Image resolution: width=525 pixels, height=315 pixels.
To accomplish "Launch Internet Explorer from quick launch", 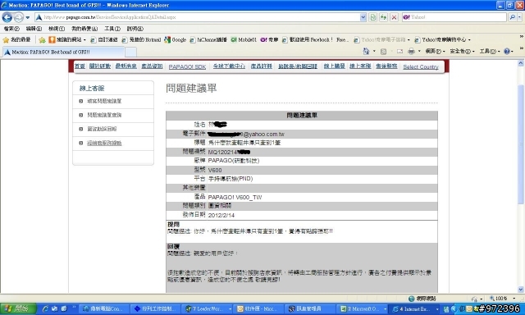I will 45,308.
